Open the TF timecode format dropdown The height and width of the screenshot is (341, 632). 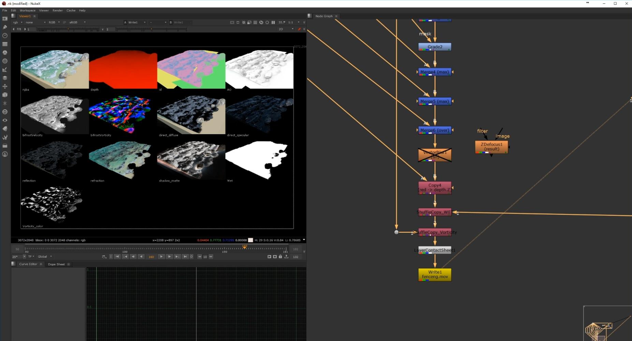tap(31, 257)
